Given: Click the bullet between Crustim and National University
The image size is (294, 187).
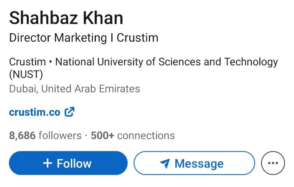Looking at the screenshot, I should tap(50, 63).
